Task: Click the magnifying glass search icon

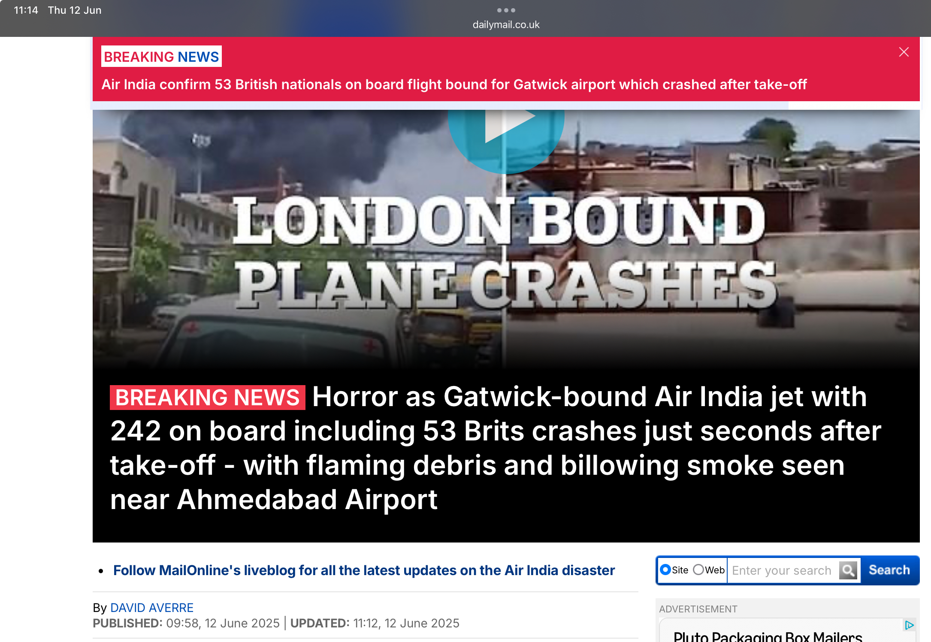Action: [848, 570]
